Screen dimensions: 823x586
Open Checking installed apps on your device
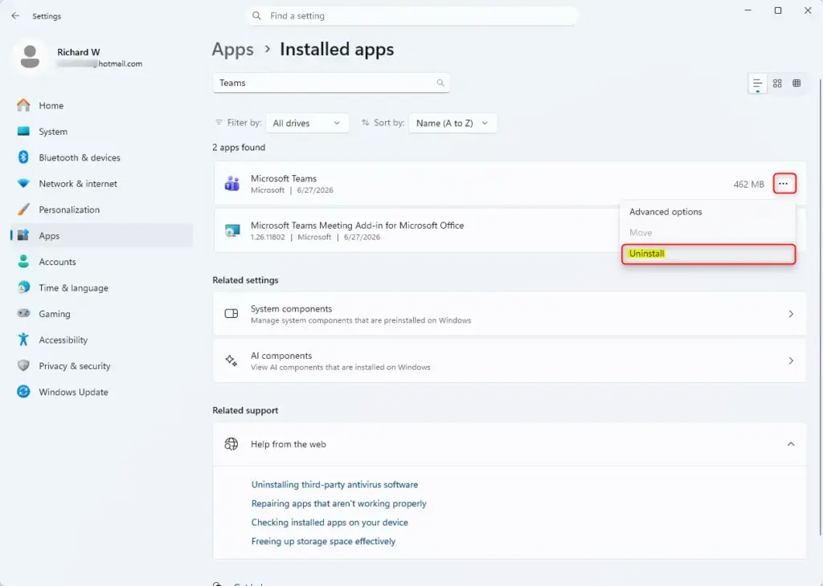point(330,523)
